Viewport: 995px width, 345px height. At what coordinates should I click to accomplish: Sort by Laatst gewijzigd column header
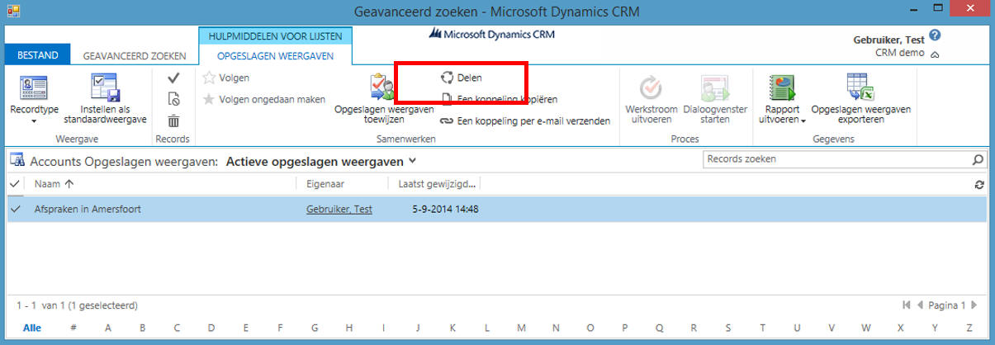436,184
